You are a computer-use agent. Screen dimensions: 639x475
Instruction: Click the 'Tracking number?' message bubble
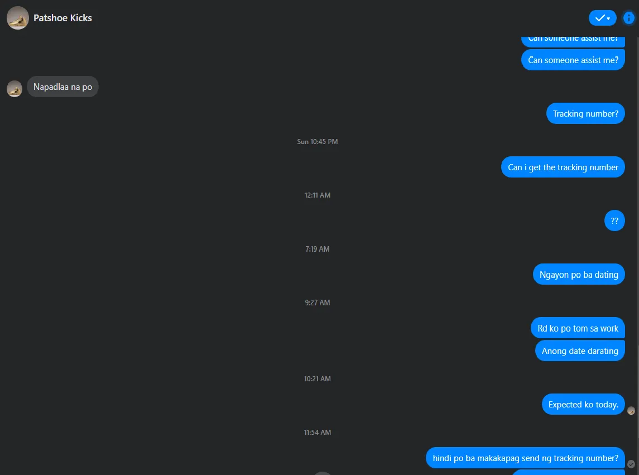coord(585,114)
